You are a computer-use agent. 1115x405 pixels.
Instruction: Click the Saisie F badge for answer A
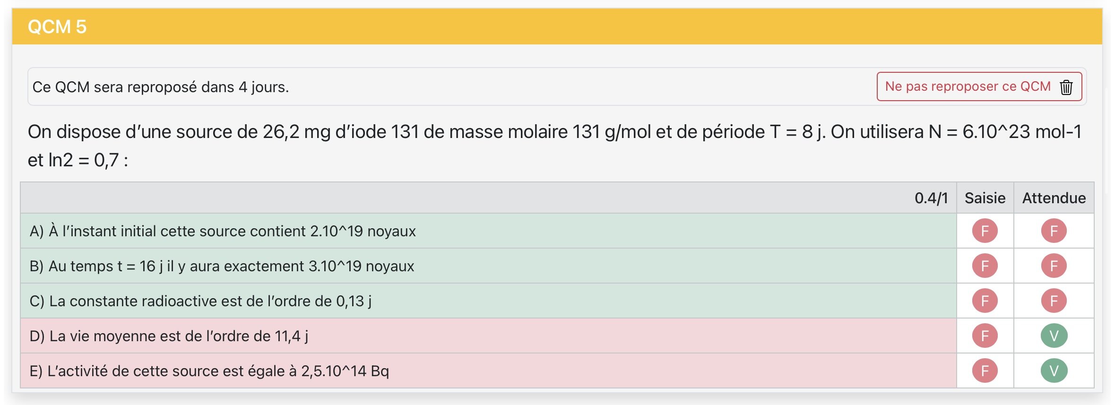point(985,231)
